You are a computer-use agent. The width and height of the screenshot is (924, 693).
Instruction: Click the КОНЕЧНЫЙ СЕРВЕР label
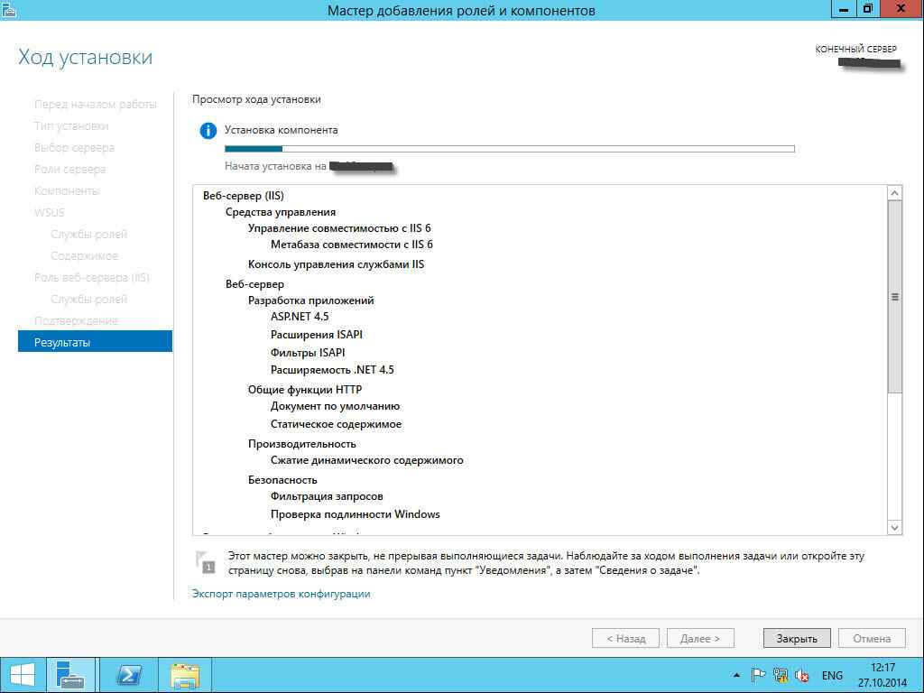click(x=855, y=49)
